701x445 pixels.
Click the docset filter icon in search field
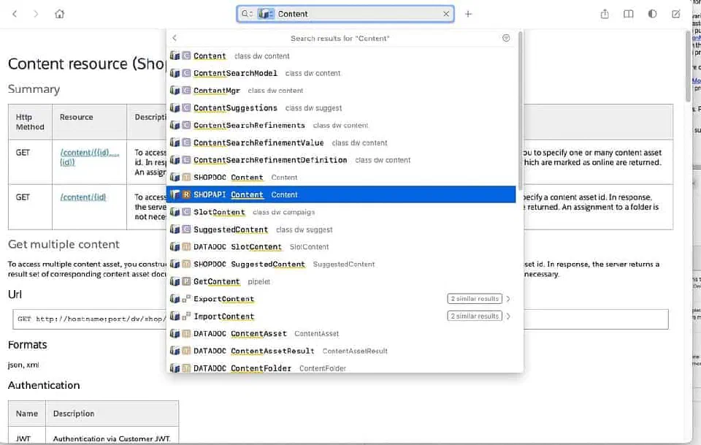point(266,14)
